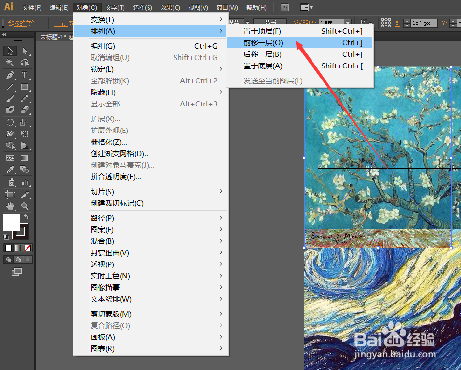Select the Eyedropper tool
The image size is (461, 370).
pyautogui.click(x=10, y=170)
